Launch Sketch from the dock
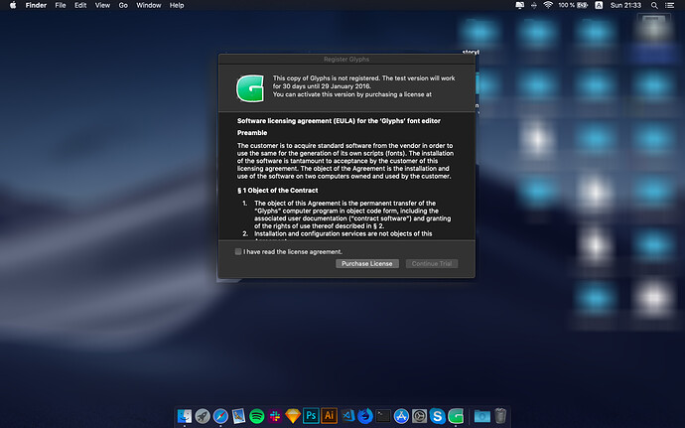This screenshot has width=685, height=428. (293, 416)
